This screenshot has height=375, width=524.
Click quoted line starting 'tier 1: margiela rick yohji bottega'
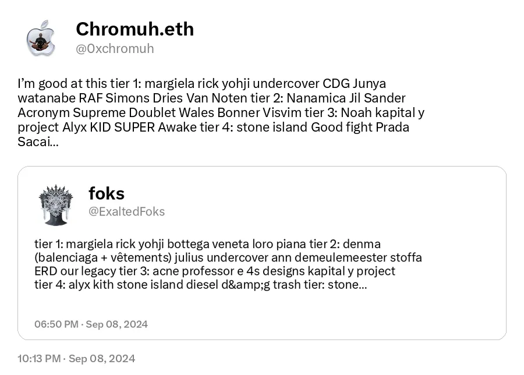point(207,244)
